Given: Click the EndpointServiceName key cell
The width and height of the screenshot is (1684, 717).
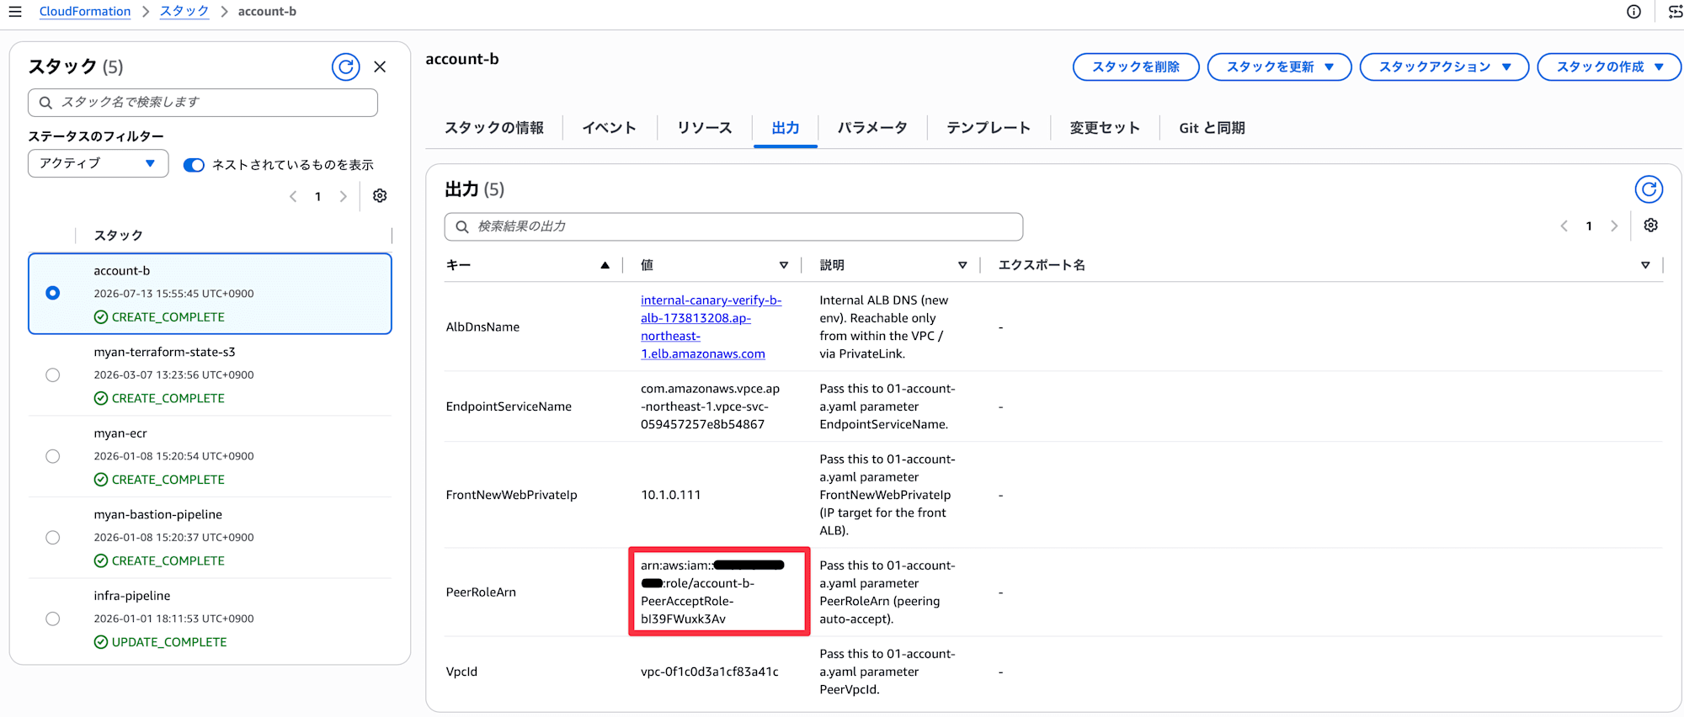Looking at the screenshot, I should pyautogui.click(x=509, y=406).
